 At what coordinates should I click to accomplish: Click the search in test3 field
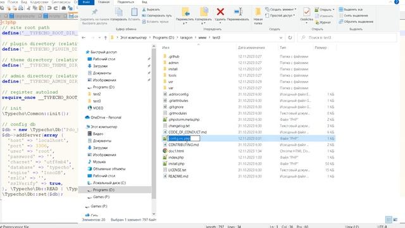point(347,38)
